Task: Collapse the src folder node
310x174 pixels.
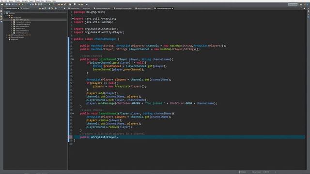Action: point(7,15)
